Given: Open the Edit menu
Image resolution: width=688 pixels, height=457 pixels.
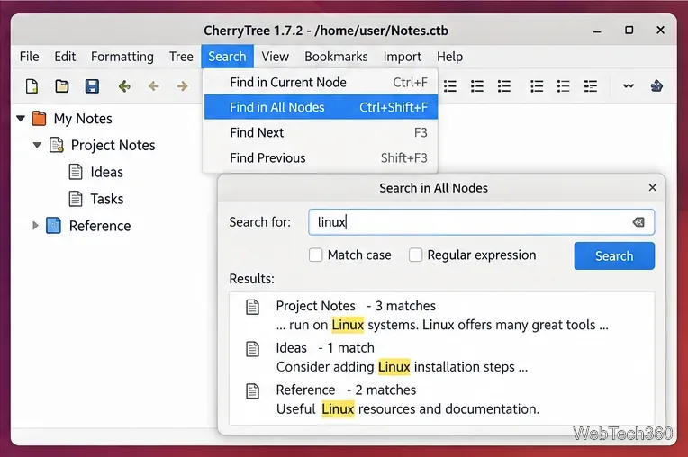Looking at the screenshot, I should click(x=65, y=57).
